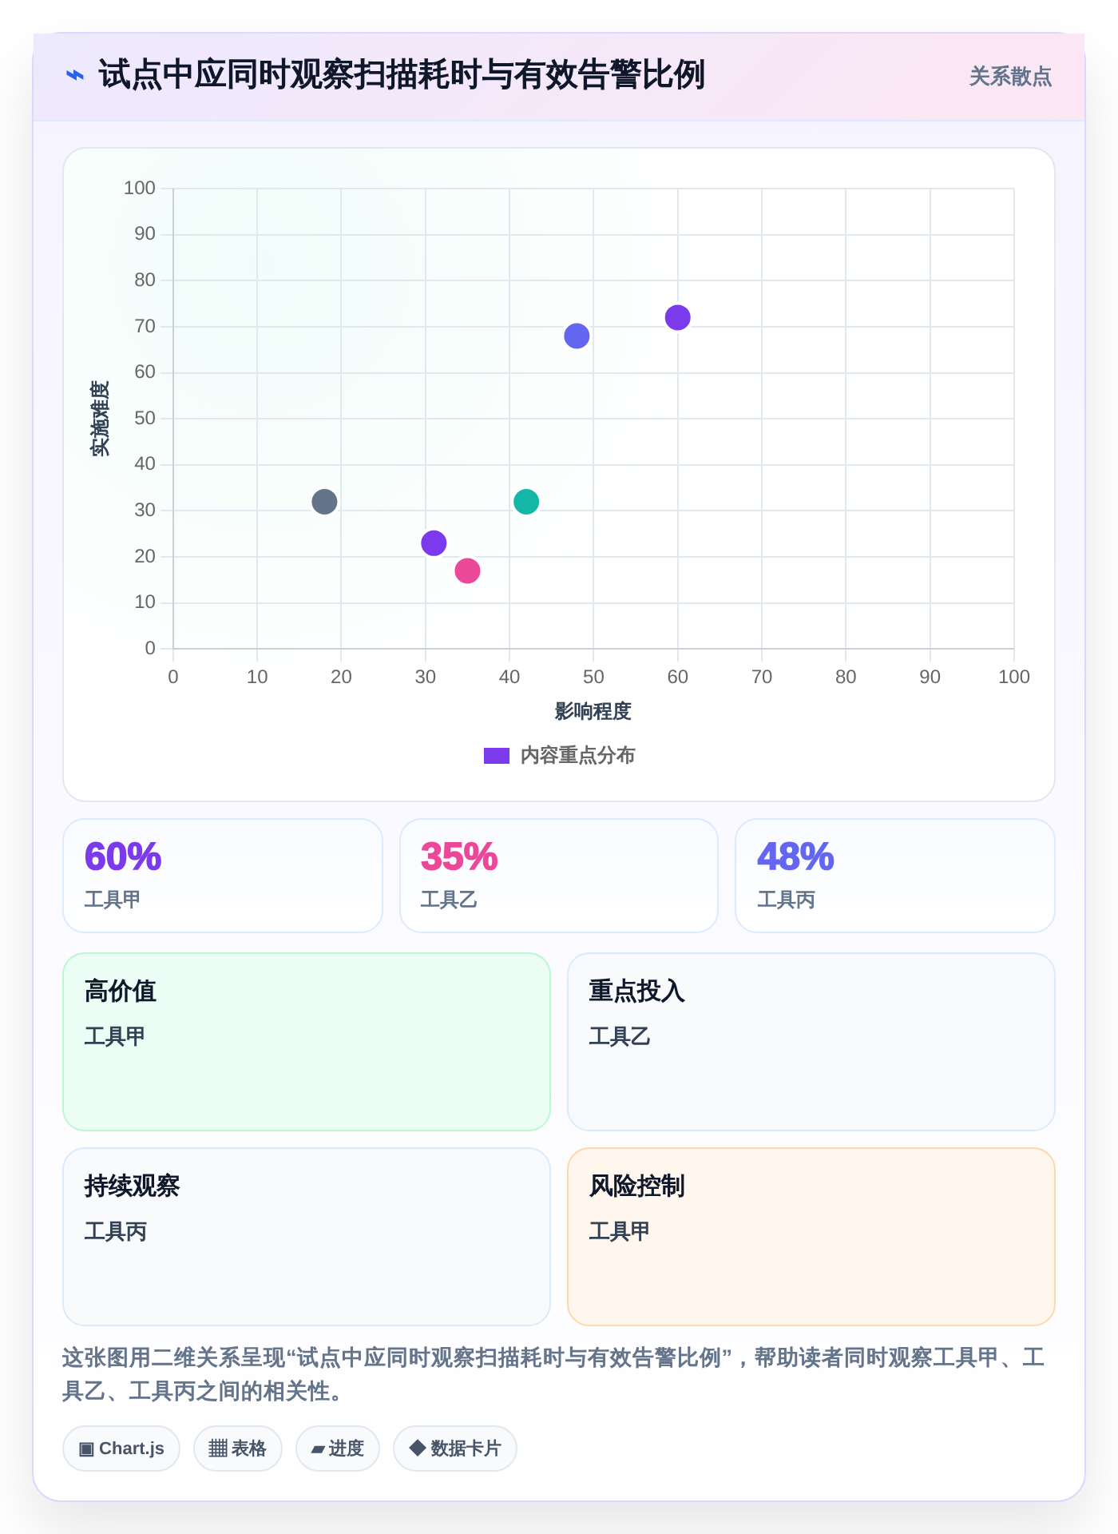Click the 内容重点分布 legend label

[577, 756]
